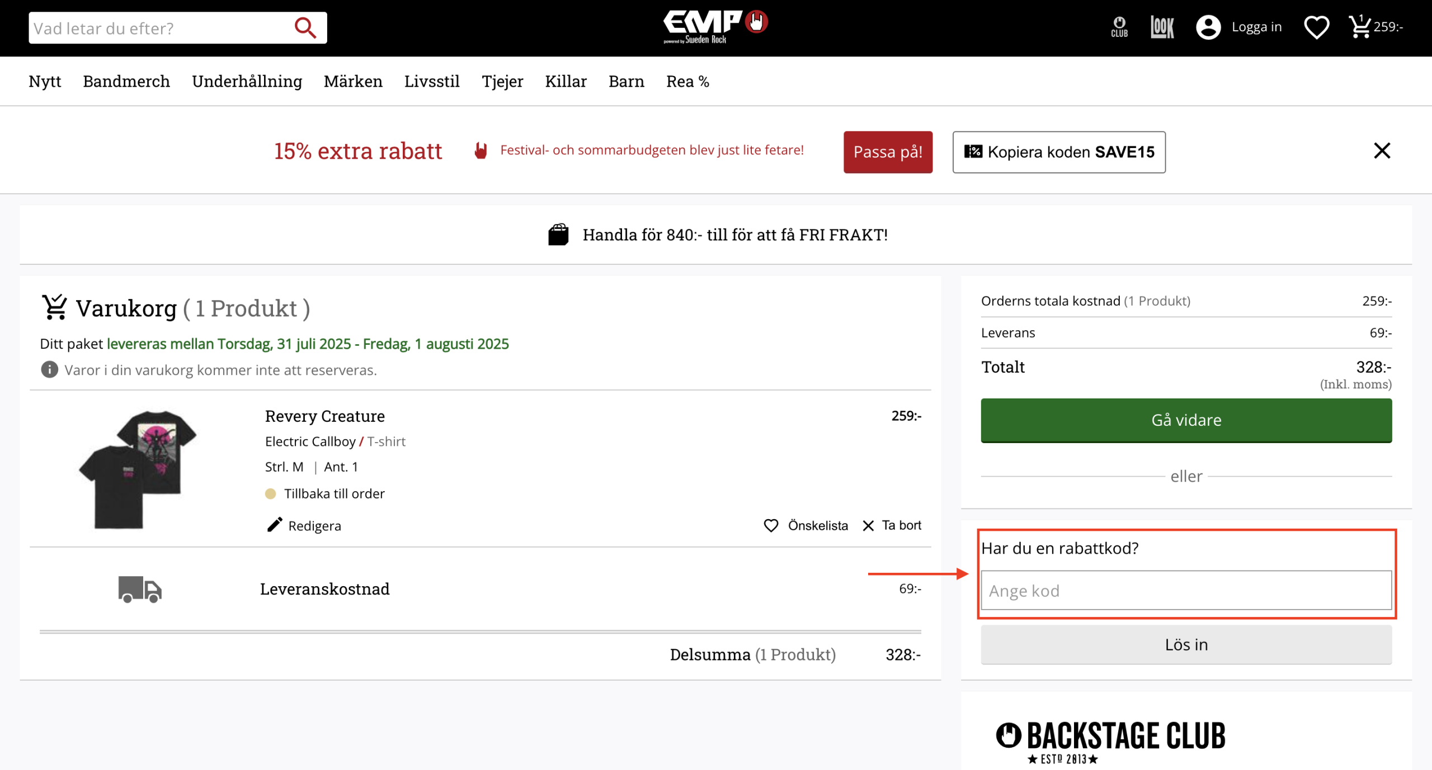Open the shopping cart icon in header
Viewport: 1432px width, 770px height.
tap(1359, 27)
